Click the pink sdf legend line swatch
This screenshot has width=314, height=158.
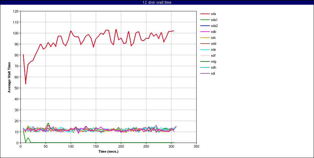(205, 55)
